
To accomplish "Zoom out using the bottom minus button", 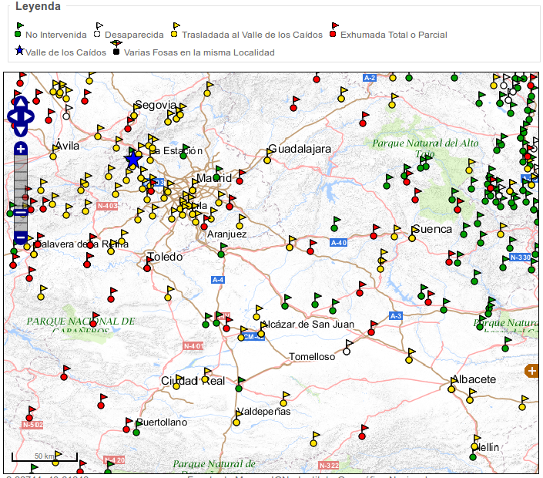I will click(21, 238).
